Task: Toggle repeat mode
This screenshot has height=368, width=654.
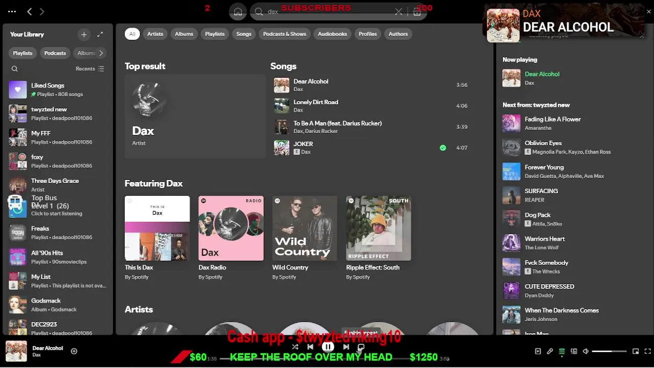Action: (x=361, y=347)
